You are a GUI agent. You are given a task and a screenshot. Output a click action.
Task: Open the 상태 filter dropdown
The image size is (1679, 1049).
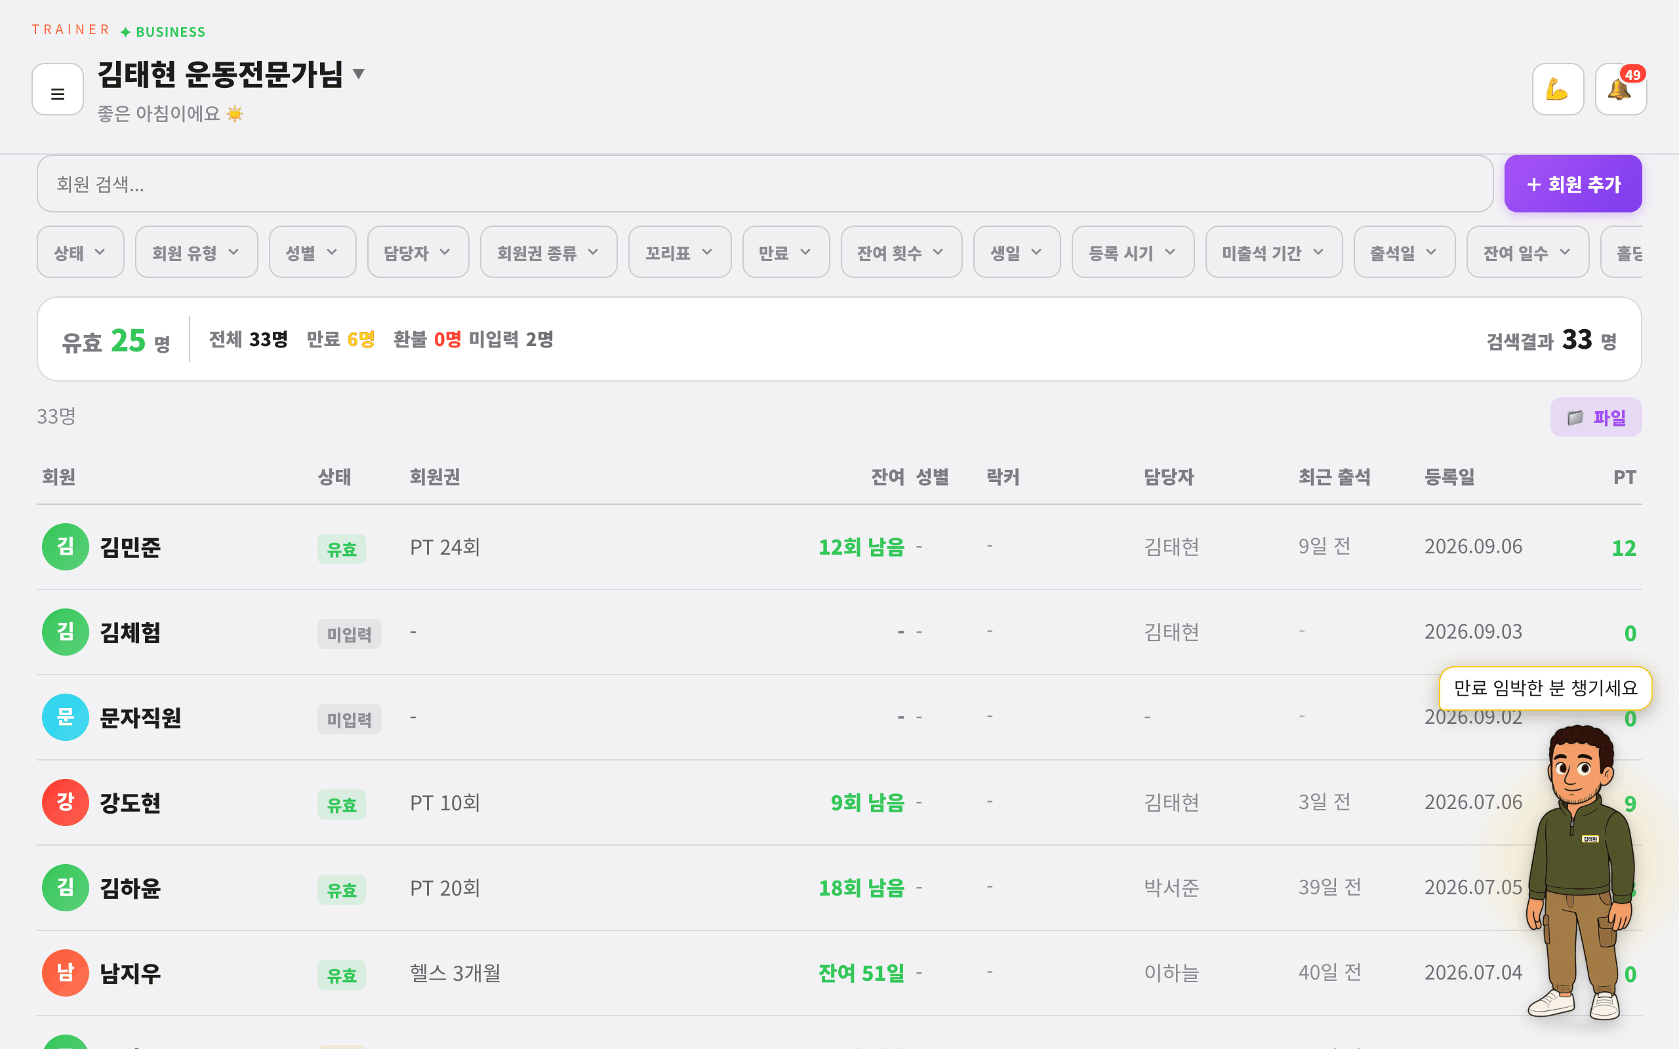click(x=81, y=252)
